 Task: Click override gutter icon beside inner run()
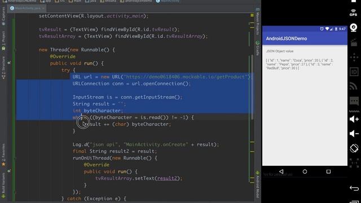coord(9,171)
